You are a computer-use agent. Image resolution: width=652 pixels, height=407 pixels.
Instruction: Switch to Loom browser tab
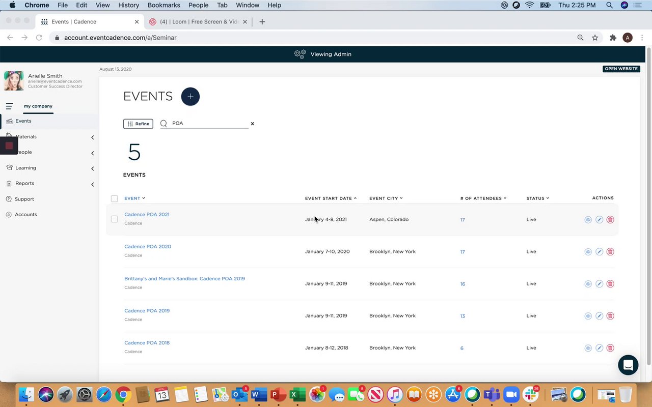[x=198, y=22]
